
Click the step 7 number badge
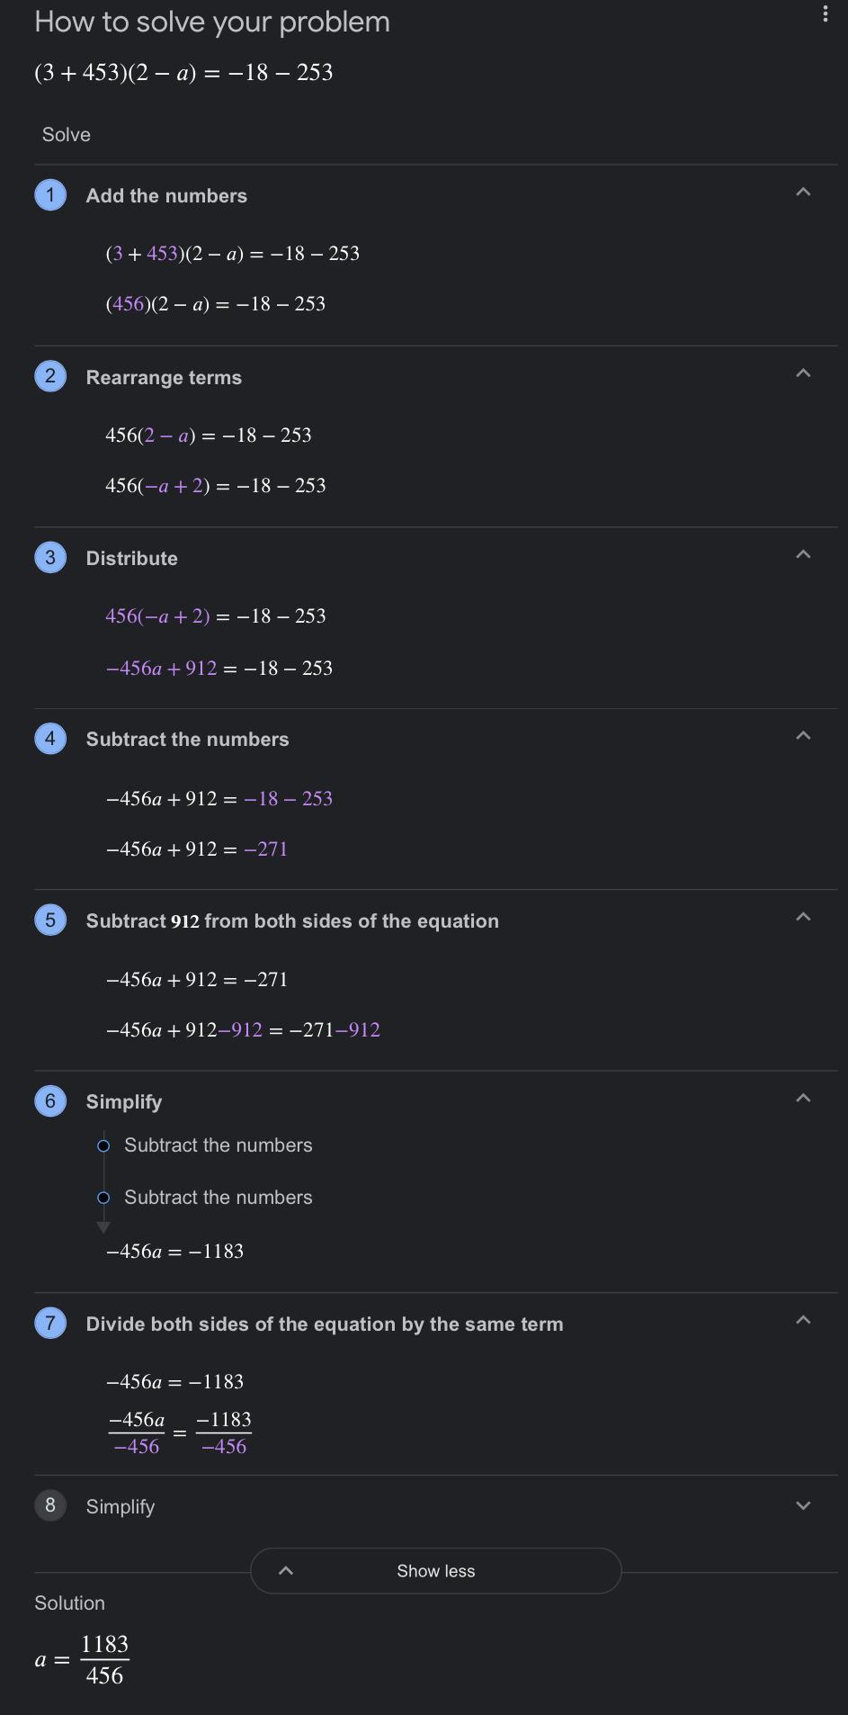[50, 1324]
